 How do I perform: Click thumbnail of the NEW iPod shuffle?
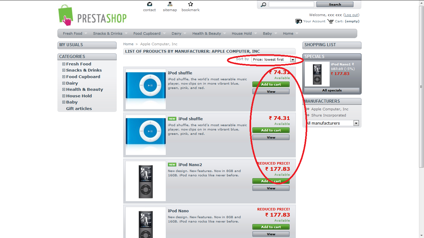146,135
